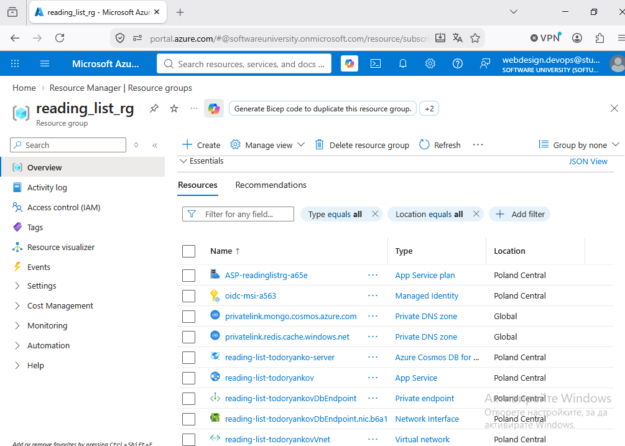Open the notifications bell
The image size is (625, 446).
pyautogui.click(x=403, y=64)
